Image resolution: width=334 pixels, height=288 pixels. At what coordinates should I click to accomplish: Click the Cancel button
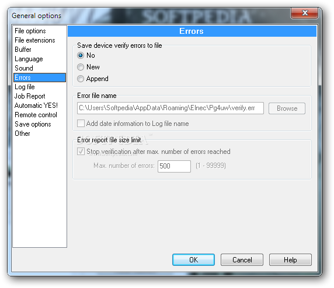click(242, 259)
